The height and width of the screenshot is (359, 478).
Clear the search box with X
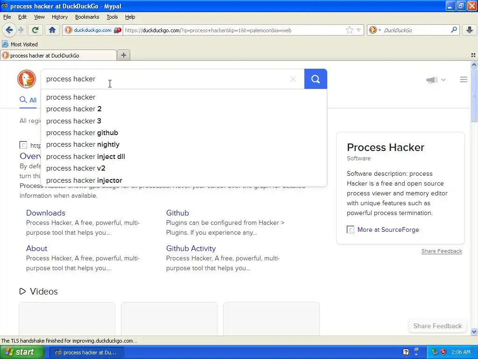293,79
